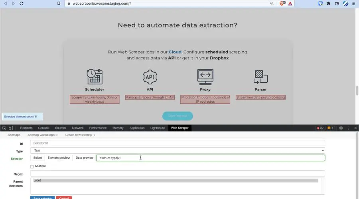Click the highlighted Scheduler description text
Viewport: 359px width, 199px height.
95,99
